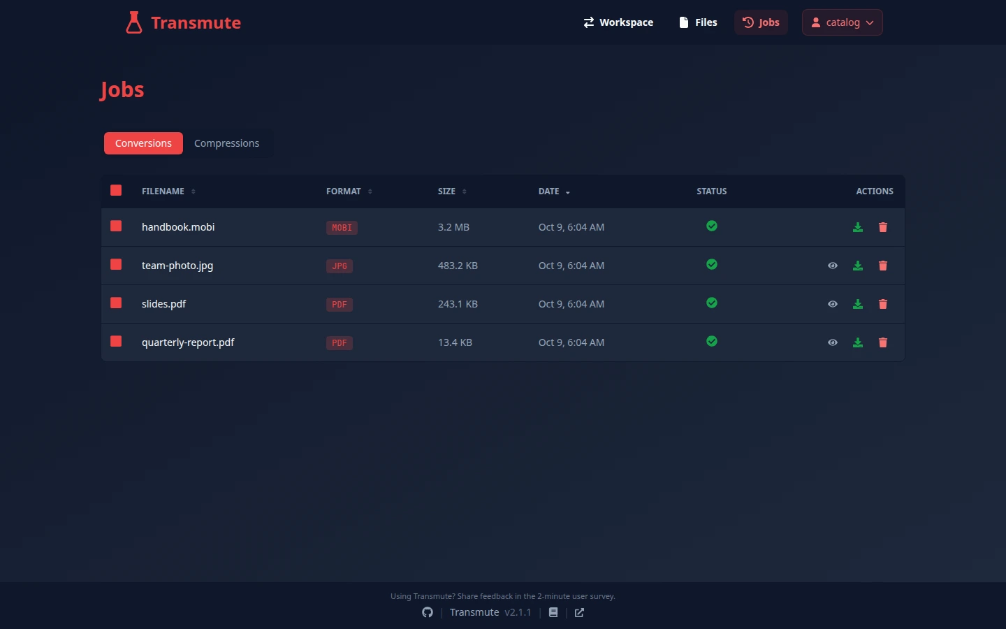Sort the table by the FORMAT column
The width and height of the screenshot is (1006, 629).
click(349, 191)
